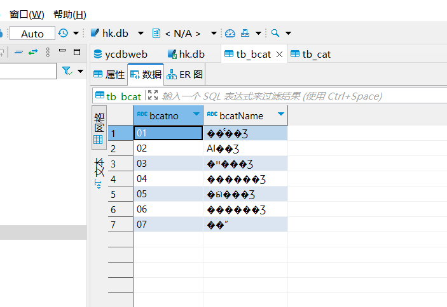The width and height of the screenshot is (447, 307).
Task: Open the dashboard gauge icon
Action: 230,33
